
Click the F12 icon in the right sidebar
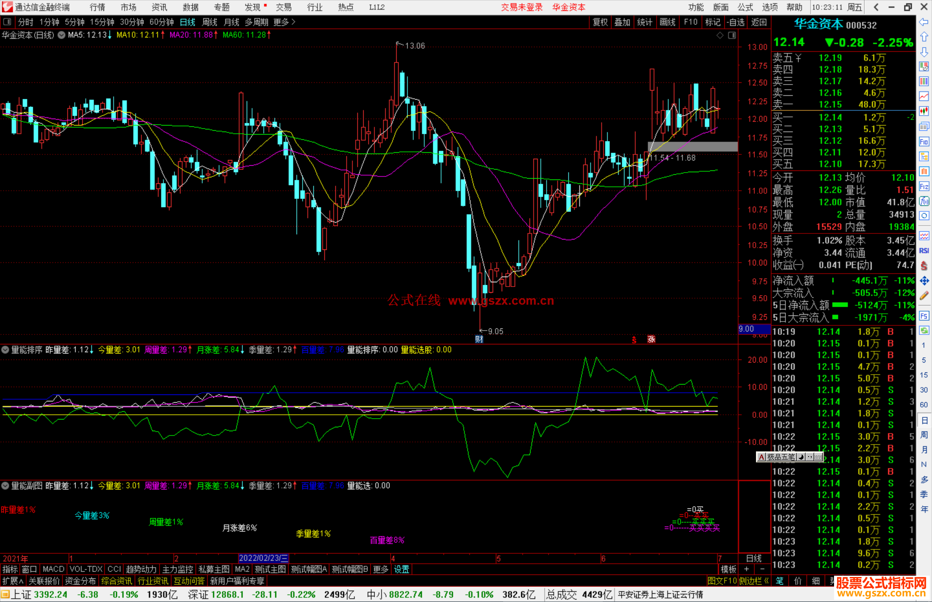coord(924,186)
